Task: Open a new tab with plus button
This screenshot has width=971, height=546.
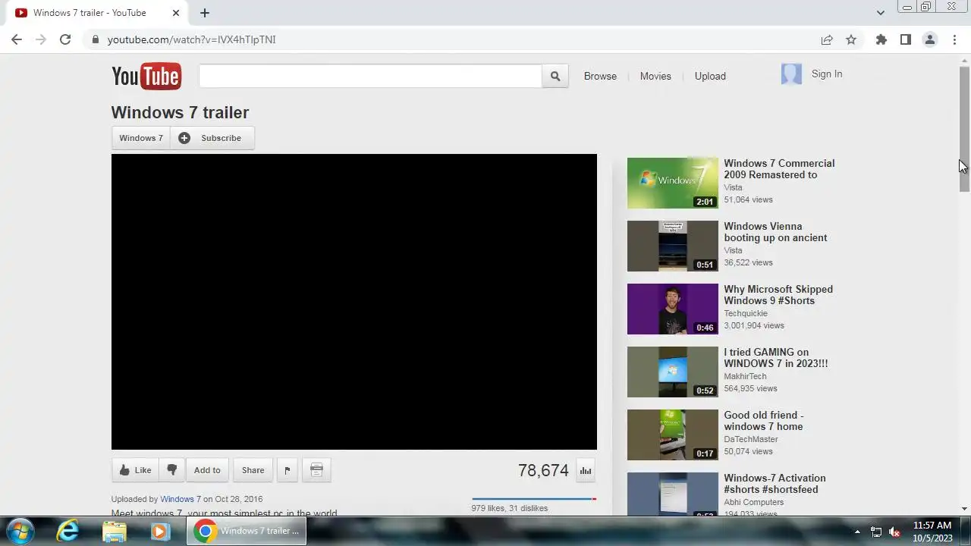Action: pos(205,13)
